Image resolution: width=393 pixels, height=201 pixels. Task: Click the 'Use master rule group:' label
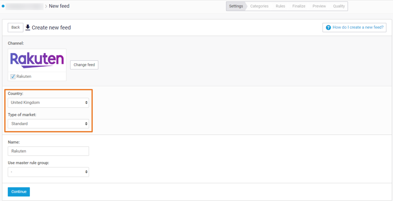pos(29,163)
